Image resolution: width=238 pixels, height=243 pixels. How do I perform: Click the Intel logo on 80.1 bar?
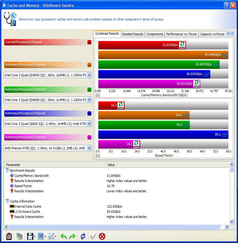pos(225,134)
